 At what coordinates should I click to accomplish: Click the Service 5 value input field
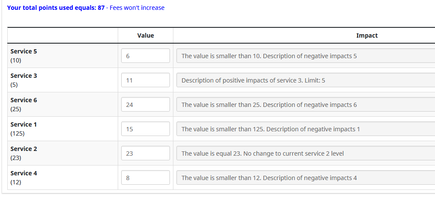[146, 56]
